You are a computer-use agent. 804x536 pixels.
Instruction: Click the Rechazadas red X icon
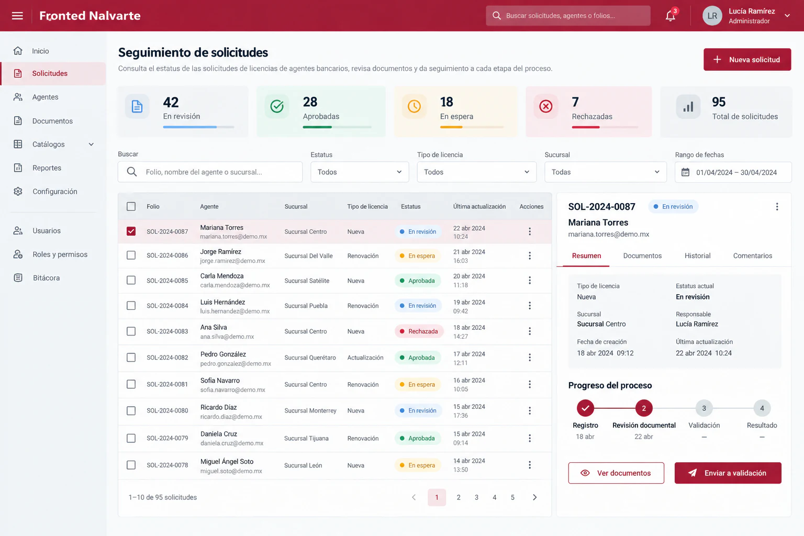pyautogui.click(x=546, y=107)
